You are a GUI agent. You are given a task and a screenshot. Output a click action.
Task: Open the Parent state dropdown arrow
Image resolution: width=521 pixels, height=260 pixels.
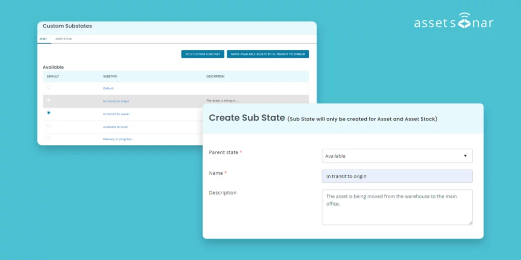pyautogui.click(x=465, y=156)
